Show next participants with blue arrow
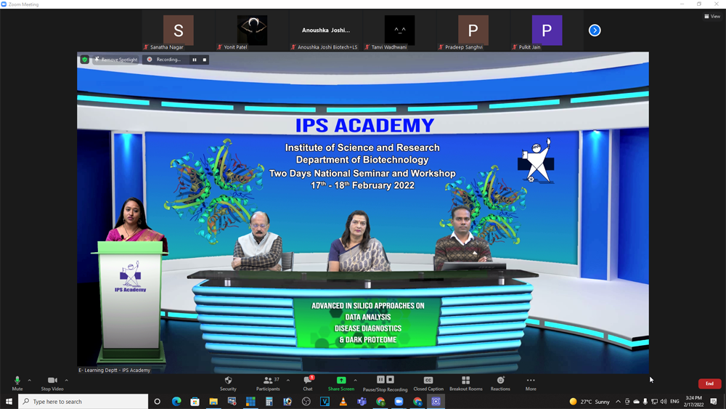The width and height of the screenshot is (726, 409). 595,31
